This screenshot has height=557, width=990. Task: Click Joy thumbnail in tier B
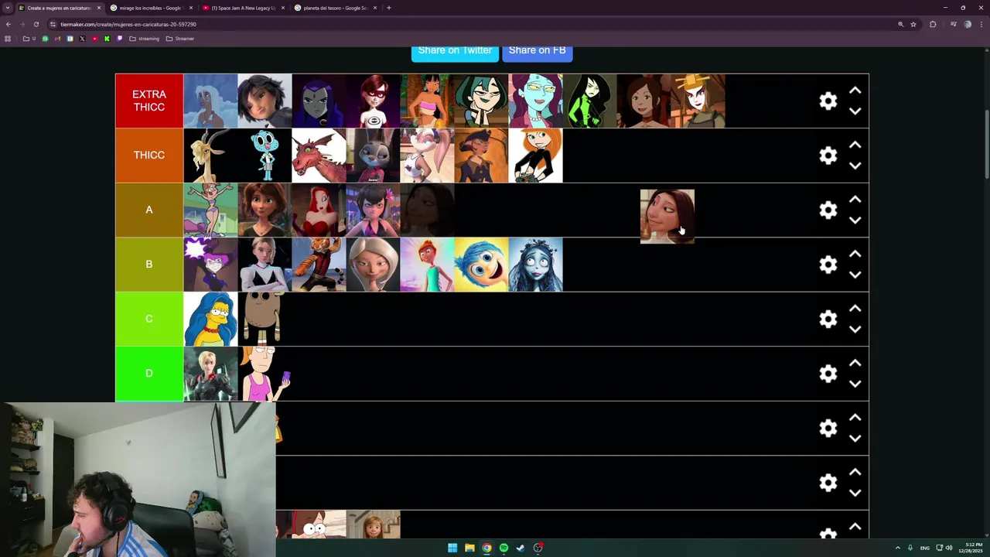tap(481, 265)
